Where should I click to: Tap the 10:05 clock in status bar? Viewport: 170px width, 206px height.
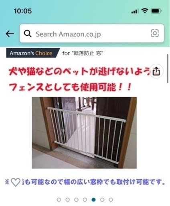coord(23,11)
